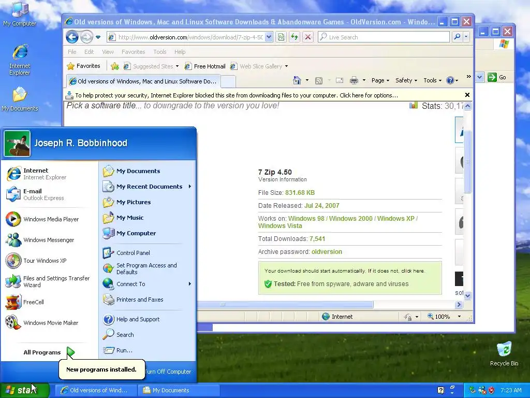Open the Help menu
The height and width of the screenshot is (398, 530).
click(180, 52)
